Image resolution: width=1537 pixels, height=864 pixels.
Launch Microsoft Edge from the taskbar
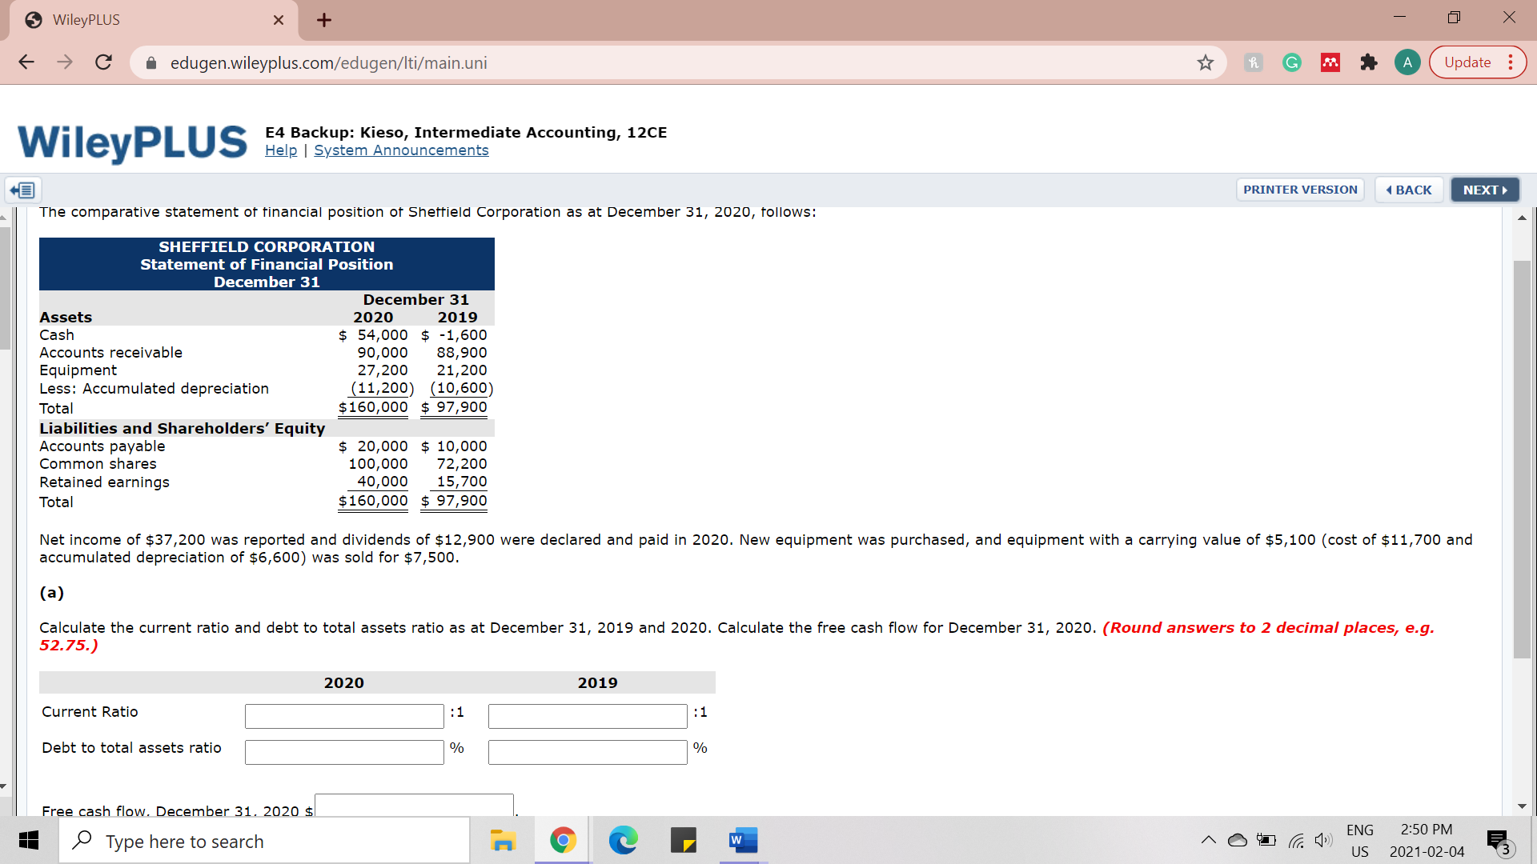point(623,841)
